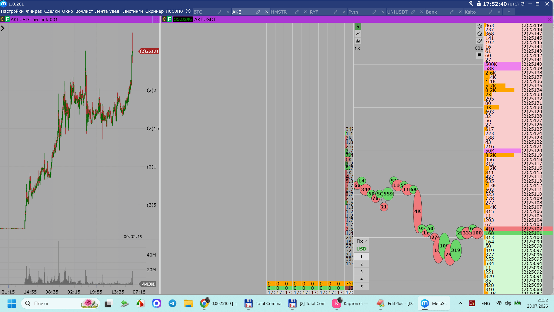Open the Окно menu
Image resolution: width=554 pixels, height=312 pixels.
click(68, 11)
